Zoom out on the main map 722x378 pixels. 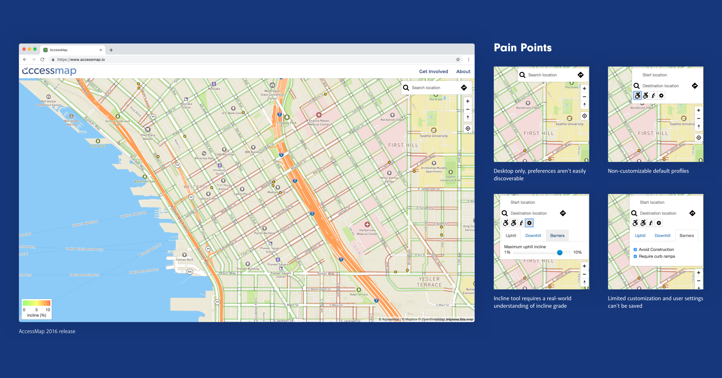point(468,109)
